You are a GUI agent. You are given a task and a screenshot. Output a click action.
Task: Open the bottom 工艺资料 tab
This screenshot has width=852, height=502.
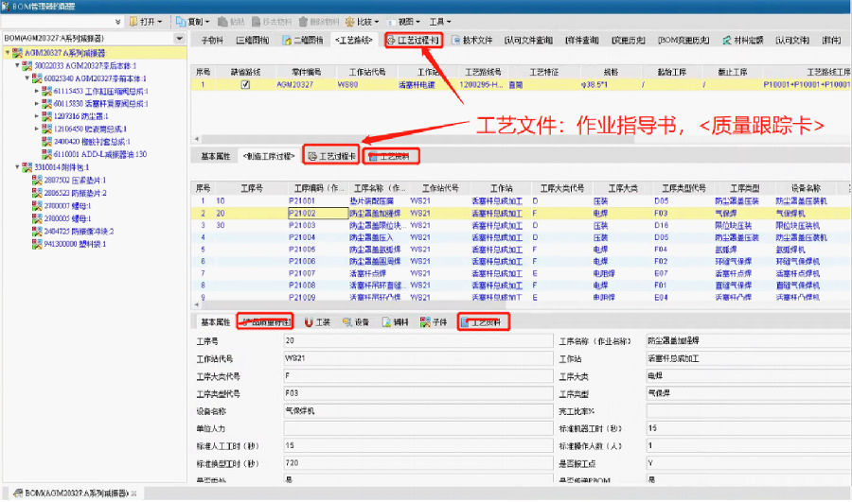pyautogui.click(x=485, y=322)
